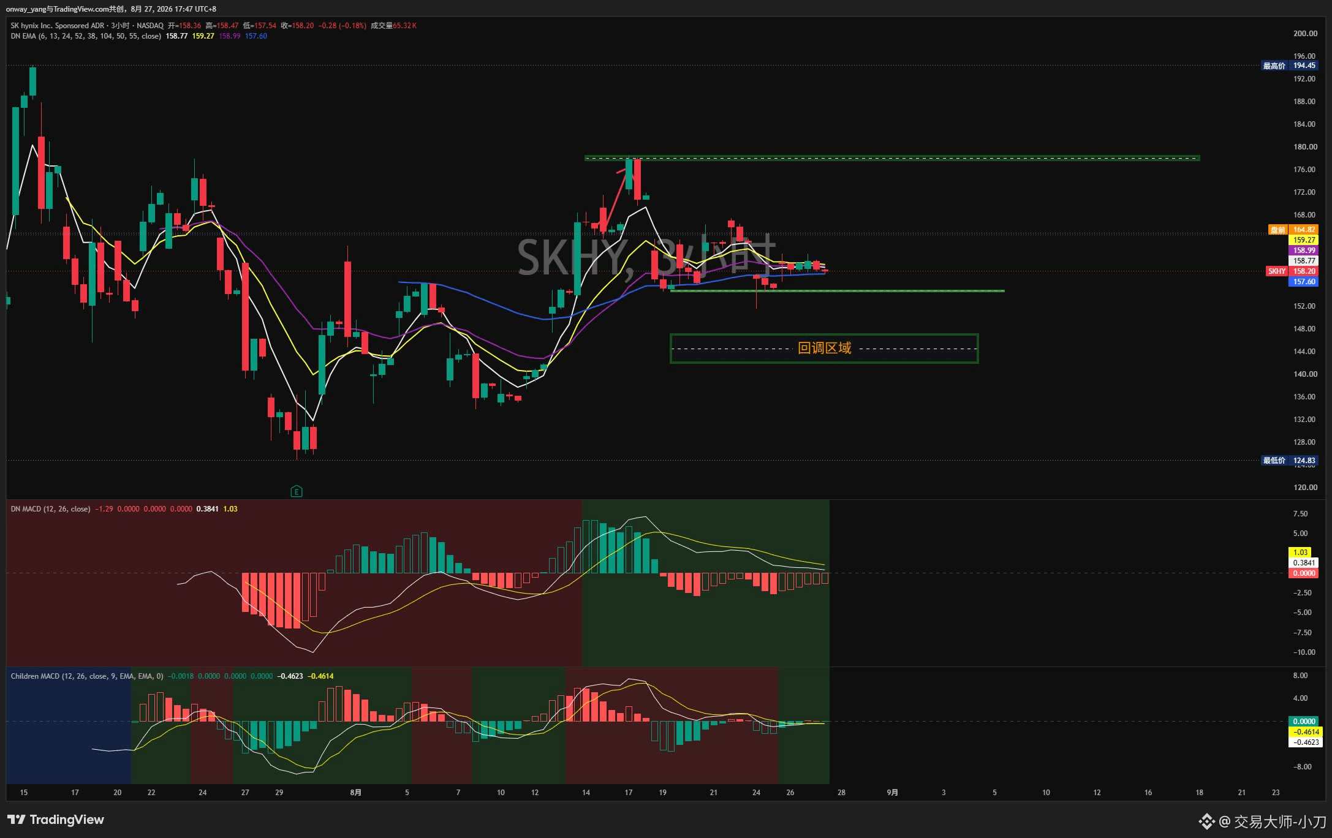Click the 开=158.36 open price readout
The height and width of the screenshot is (838, 1332).
pyautogui.click(x=184, y=26)
